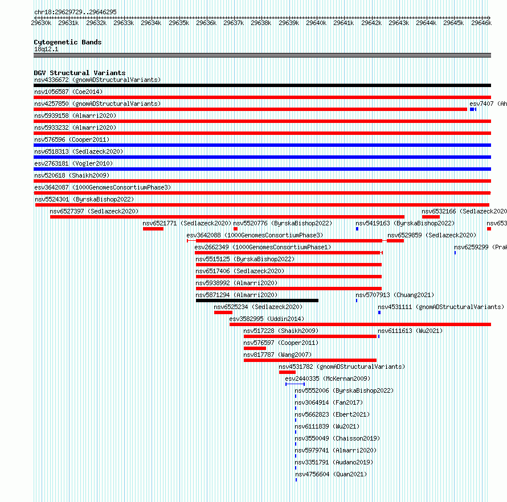This screenshot has height=502, width=507.
Task: Open variant esv3582995 (Uddin2014)
Action: tap(267, 319)
